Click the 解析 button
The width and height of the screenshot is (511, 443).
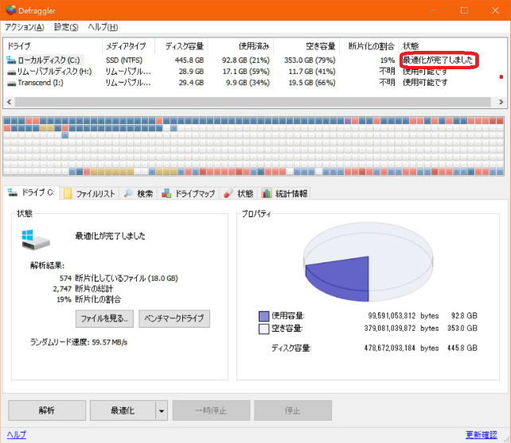click(x=47, y=410)
